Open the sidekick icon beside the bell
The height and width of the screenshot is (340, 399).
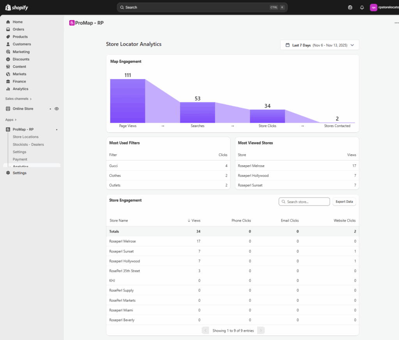(x=350, y=7)
